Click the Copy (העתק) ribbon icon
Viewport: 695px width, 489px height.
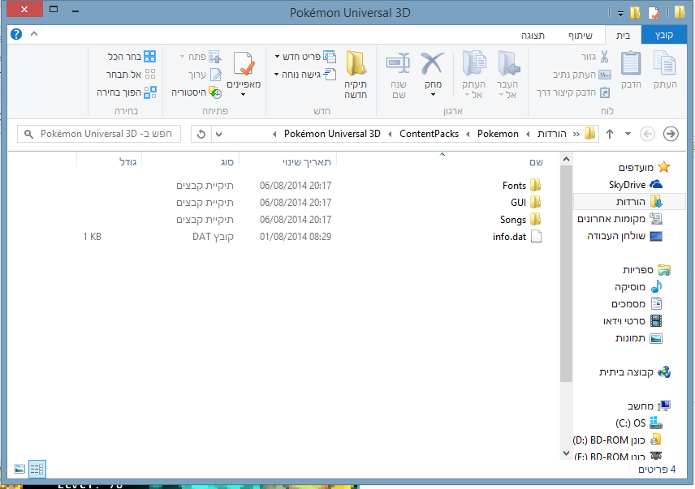coord(665,63)
